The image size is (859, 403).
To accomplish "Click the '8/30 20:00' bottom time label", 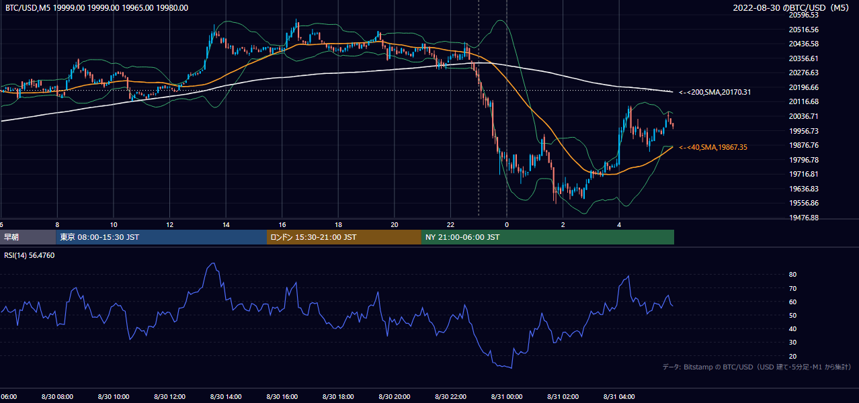I will [394, 397].
